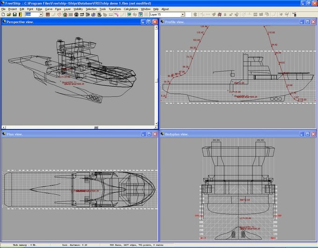The height and width of the screenshot is (248, 318).
Task: Click Perspective view horizontal scrollbar thumb
Action: [x=96, y=127]
